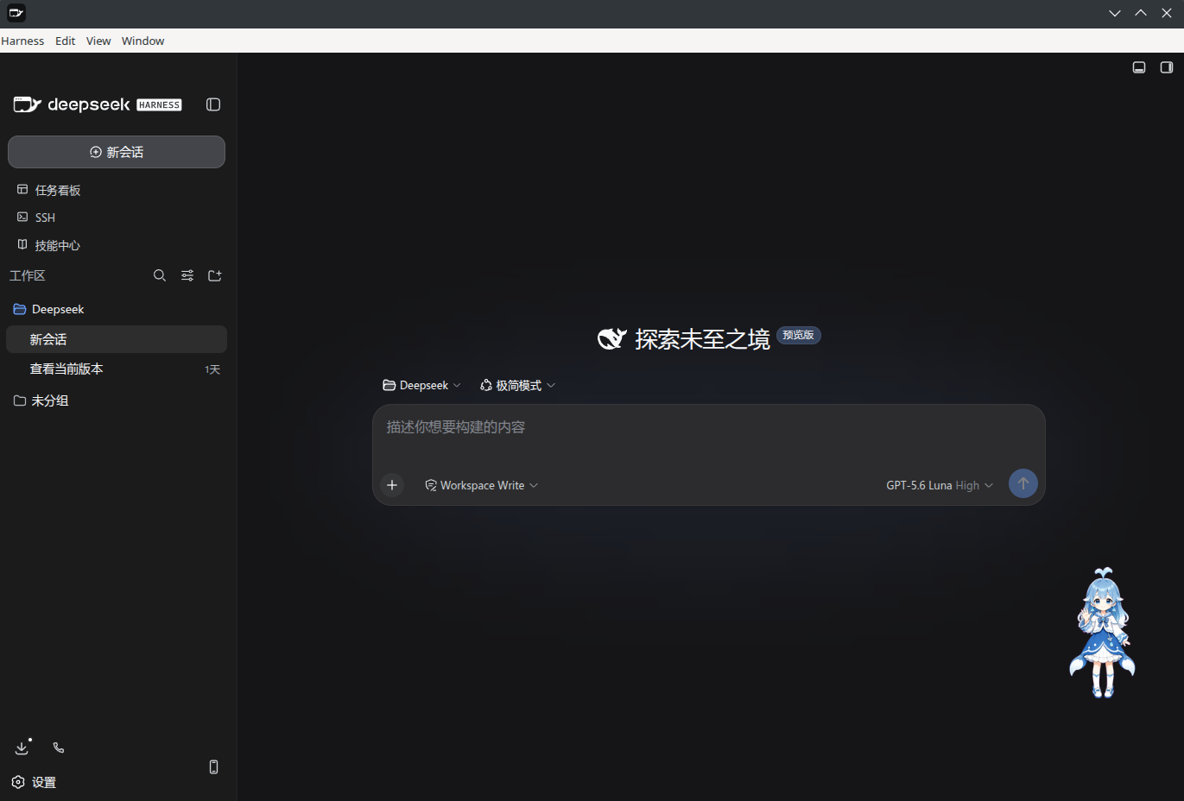Focus the 描述你想要构建的内容 input field
This screenshot has height=801, width=1184.
(708, 427)
